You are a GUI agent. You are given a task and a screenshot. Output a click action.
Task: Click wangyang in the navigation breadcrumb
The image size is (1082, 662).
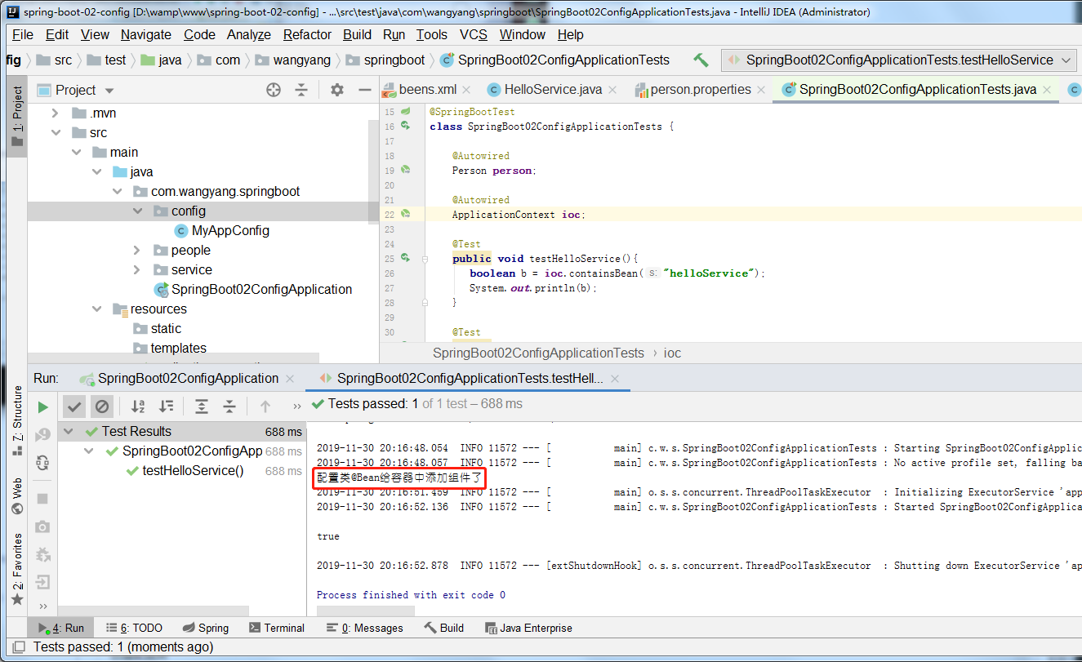coord(302,60)
